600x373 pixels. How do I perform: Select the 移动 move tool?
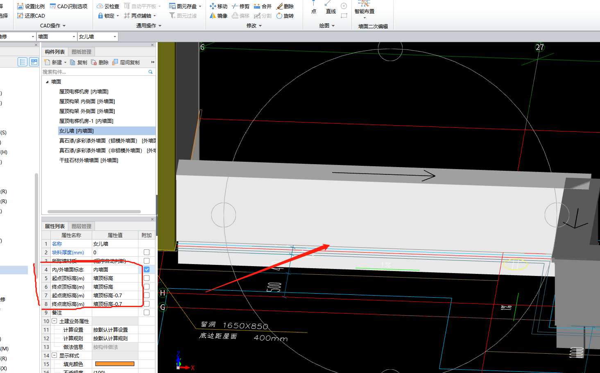coord(218,6)
